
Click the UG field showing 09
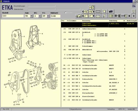click(x=45, y=16)
